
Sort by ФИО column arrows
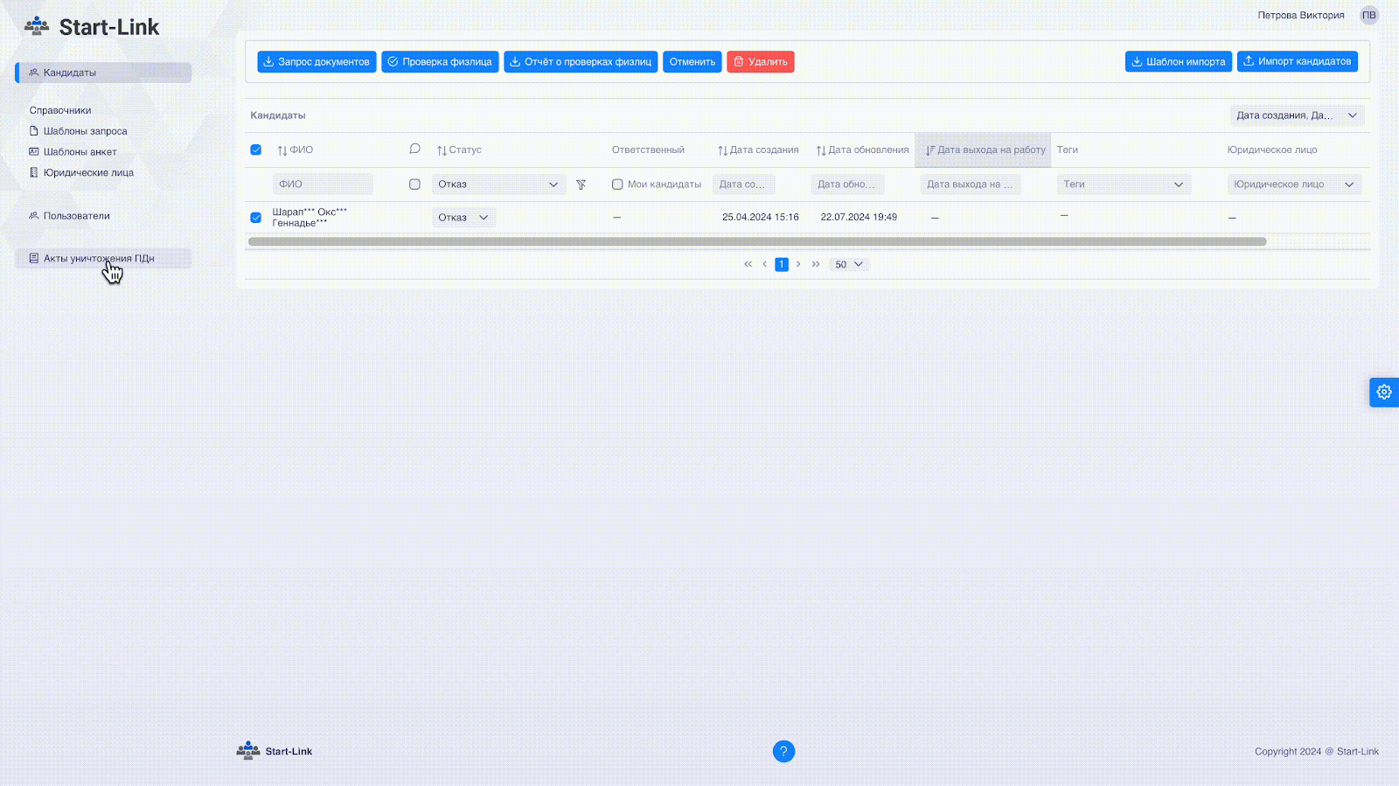(x=282, y=150)
